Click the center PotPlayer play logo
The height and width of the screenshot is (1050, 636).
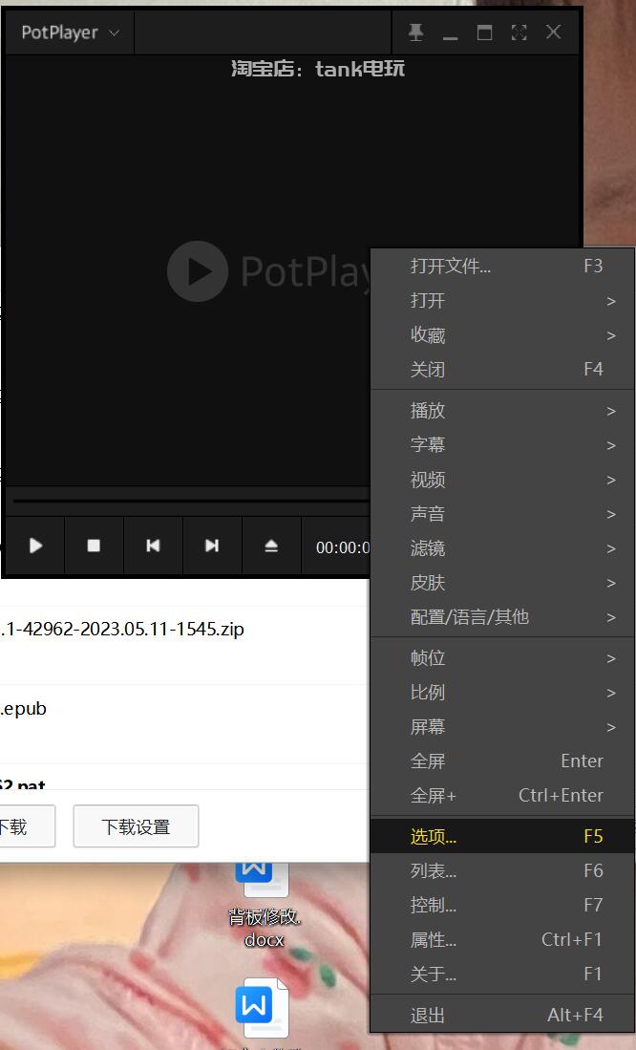[198, 271]
